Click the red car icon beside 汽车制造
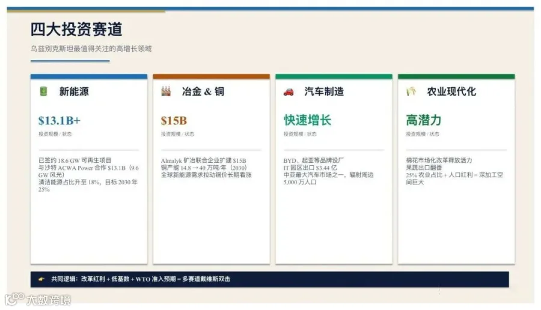This screenshot has height=310, width=541. (289, 92)
